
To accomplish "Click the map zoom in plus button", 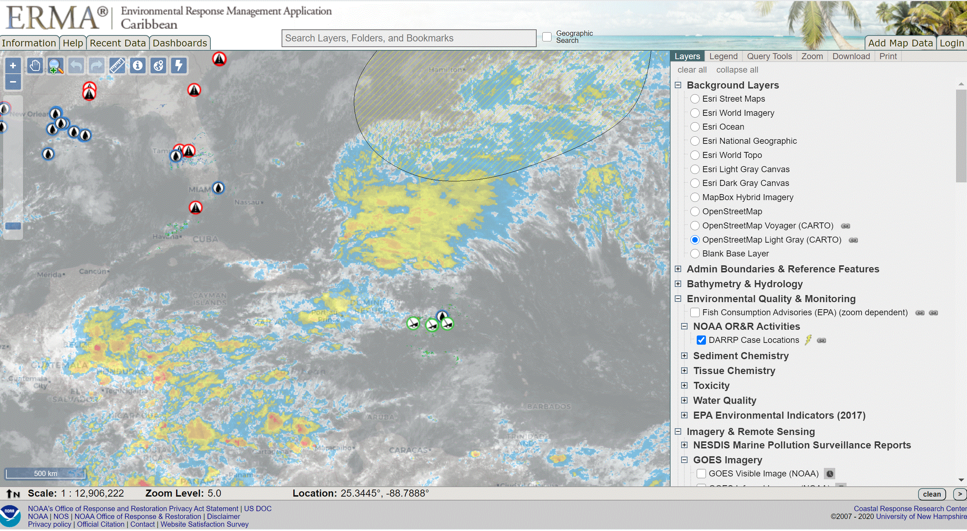I will click(13, 66).
